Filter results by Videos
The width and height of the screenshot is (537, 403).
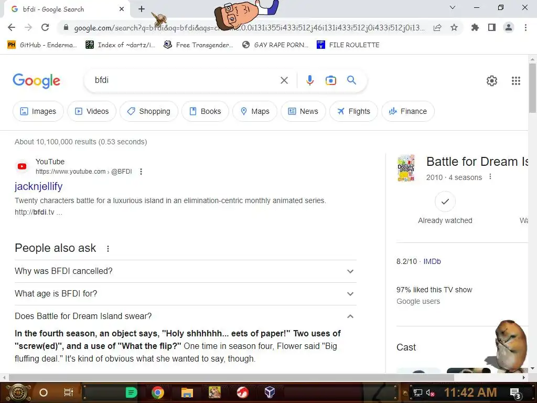tap(92, 111)
